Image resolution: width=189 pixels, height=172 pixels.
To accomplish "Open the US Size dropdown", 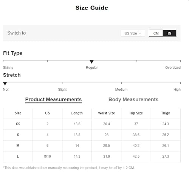I will [133, 33].
